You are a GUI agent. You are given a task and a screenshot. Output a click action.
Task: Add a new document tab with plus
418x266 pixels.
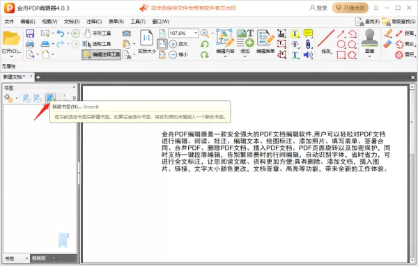click(38, 77)
